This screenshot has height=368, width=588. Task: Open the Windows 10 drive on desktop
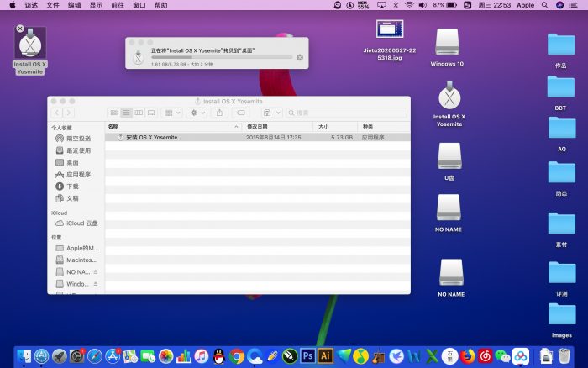(446, 42)
